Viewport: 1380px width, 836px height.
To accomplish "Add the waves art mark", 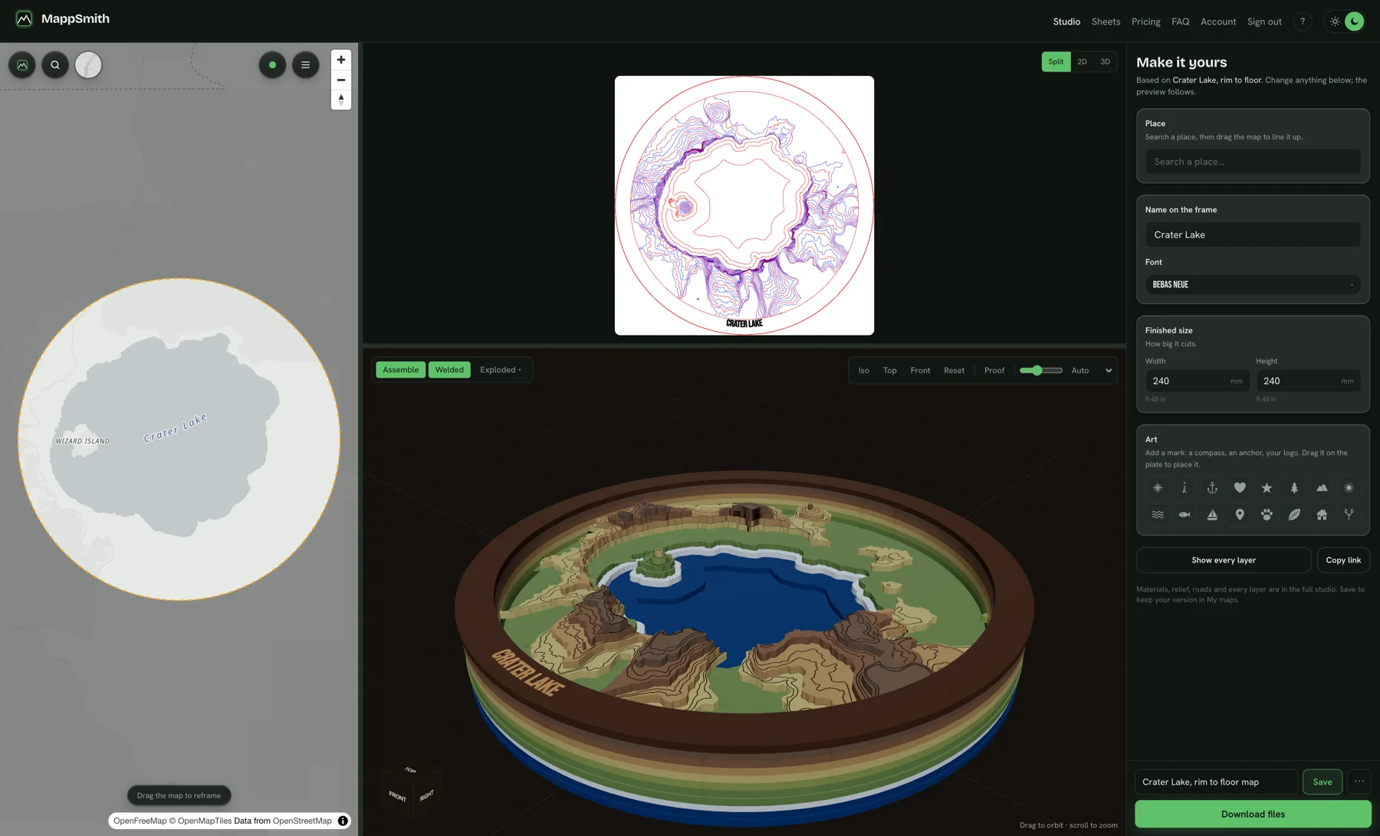I will click(x=1158, y=515).
